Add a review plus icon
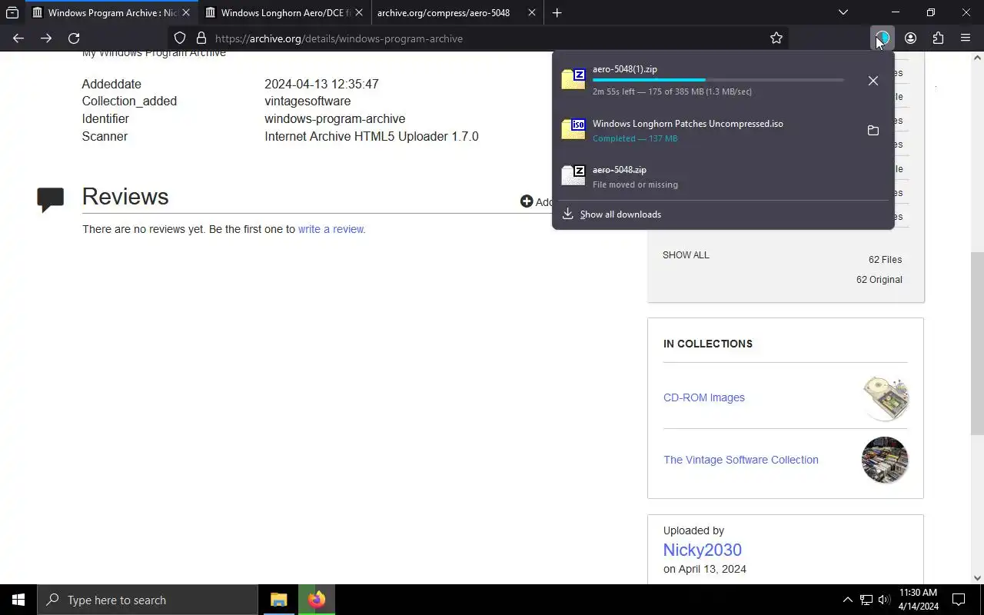Image resolution: width=984 pixels, height=615 pixels. point(527,201)
